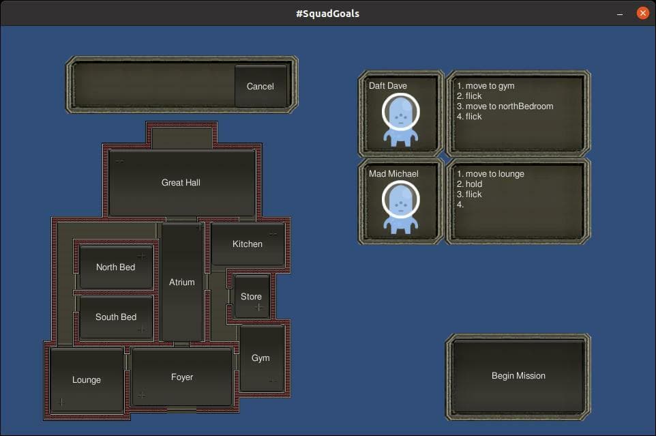Click the empty message field beside Cancel
Image resolution: width=656 pixels, height=436 pixels.
pos(154,85)
